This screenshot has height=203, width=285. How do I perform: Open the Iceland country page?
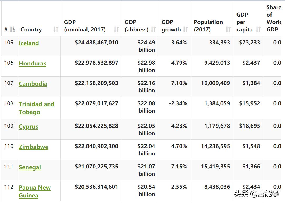coord(29,43)
